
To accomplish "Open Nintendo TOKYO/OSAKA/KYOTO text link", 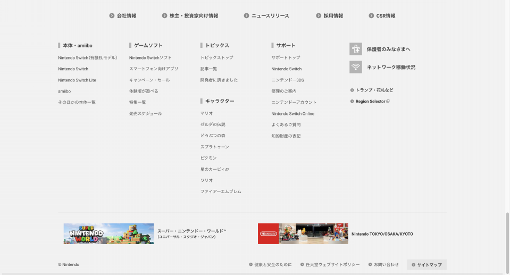I will [x=382, y=234].
